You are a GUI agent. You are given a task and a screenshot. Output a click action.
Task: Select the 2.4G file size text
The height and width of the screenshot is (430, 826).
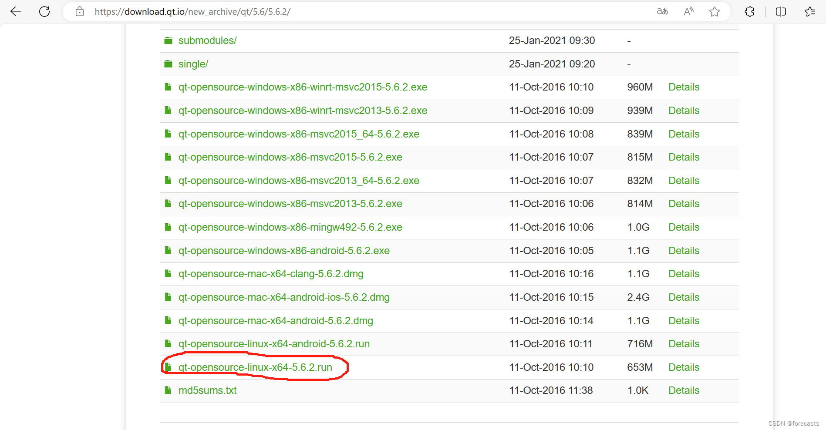638,297
